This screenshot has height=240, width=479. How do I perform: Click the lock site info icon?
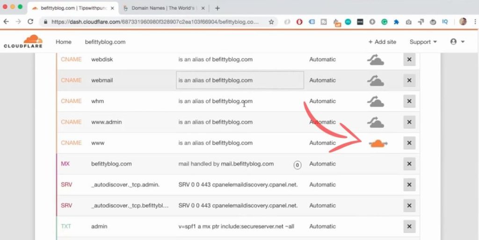[x=46, y=22]
